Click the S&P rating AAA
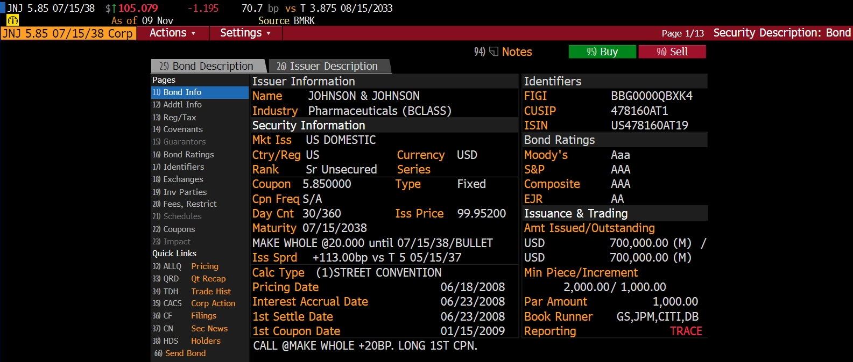This screenshot has width=853, height=362. click(621, 169)
